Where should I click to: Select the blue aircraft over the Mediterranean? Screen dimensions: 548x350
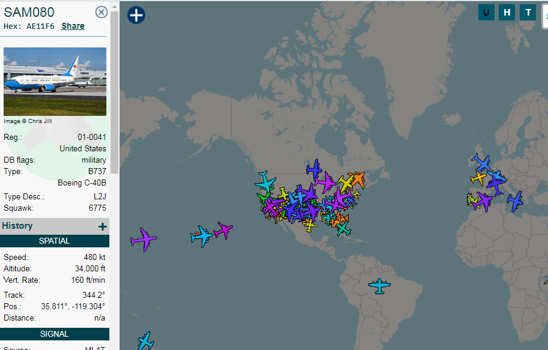pyautogui.click(x=515, y=201)
